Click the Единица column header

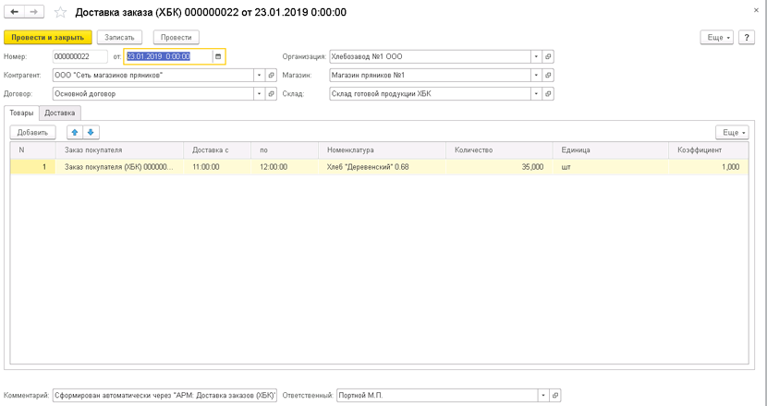tap(611, 150)
